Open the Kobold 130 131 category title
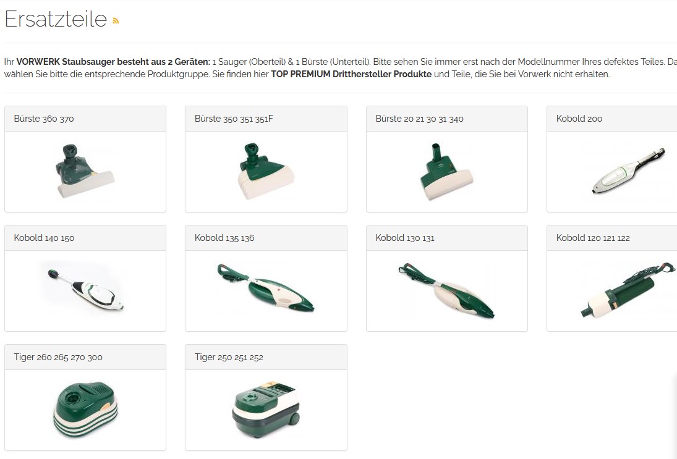This screenshot has height=459, width=677. tap(404, 238)
